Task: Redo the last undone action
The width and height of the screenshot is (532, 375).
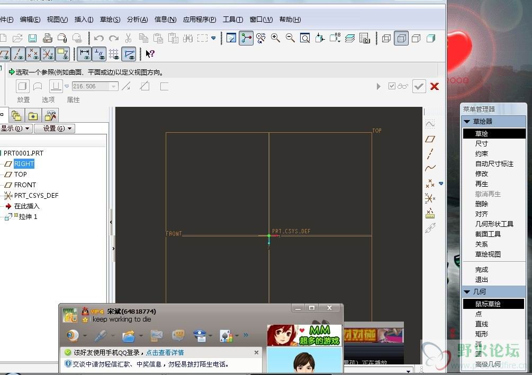Action: click(x=114, y=38)
